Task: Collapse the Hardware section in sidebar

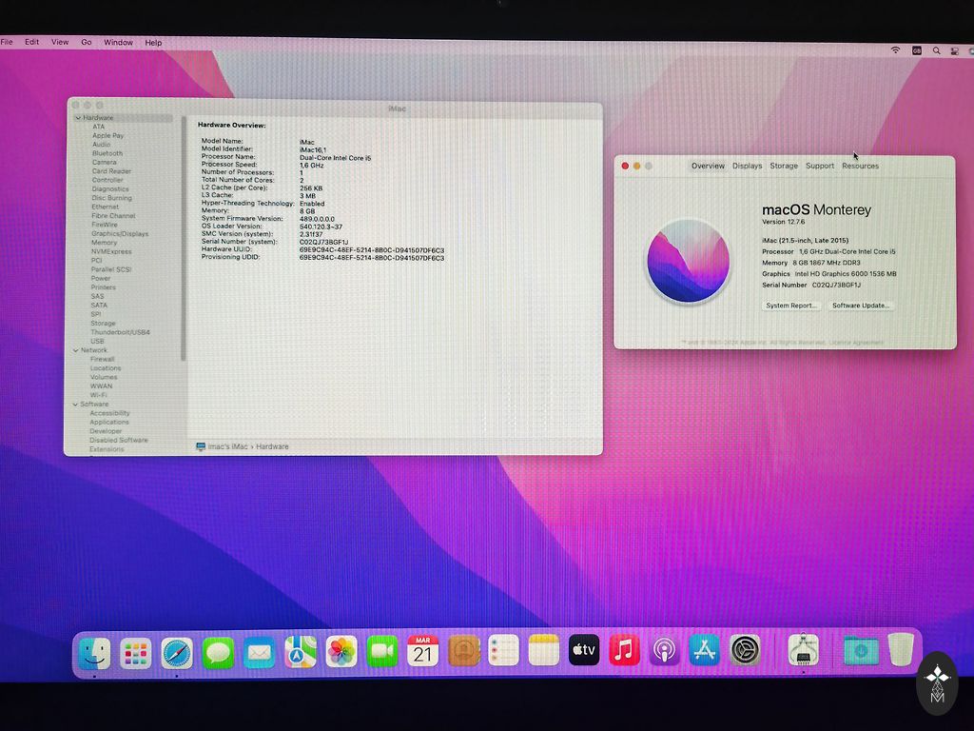Action: (x=78, y=118)
